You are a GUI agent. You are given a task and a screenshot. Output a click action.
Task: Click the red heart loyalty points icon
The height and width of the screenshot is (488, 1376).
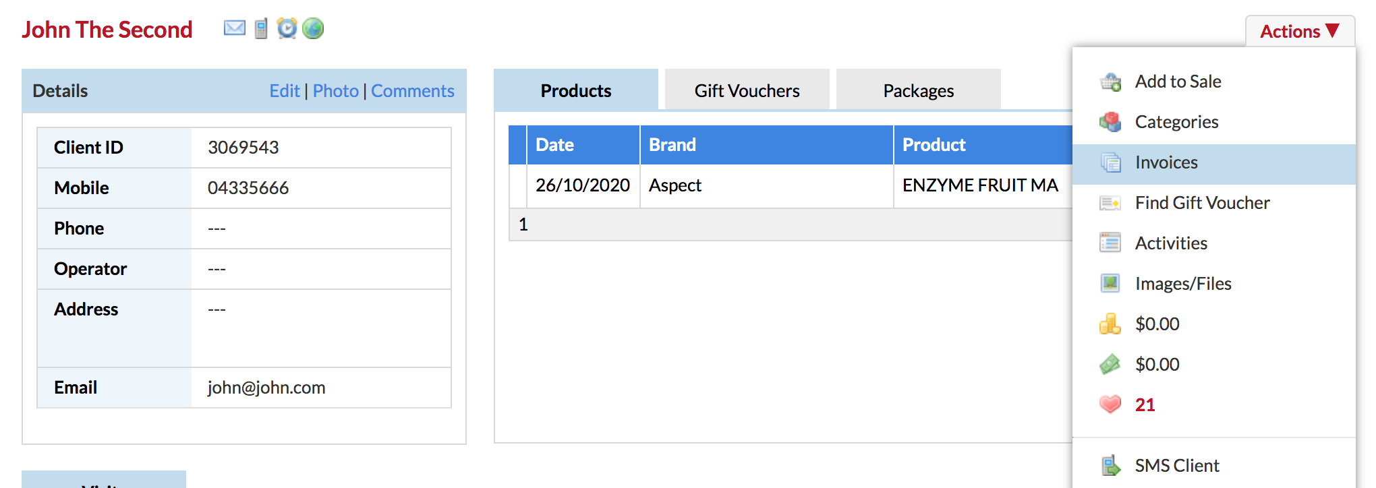(x=1110, y=404)
